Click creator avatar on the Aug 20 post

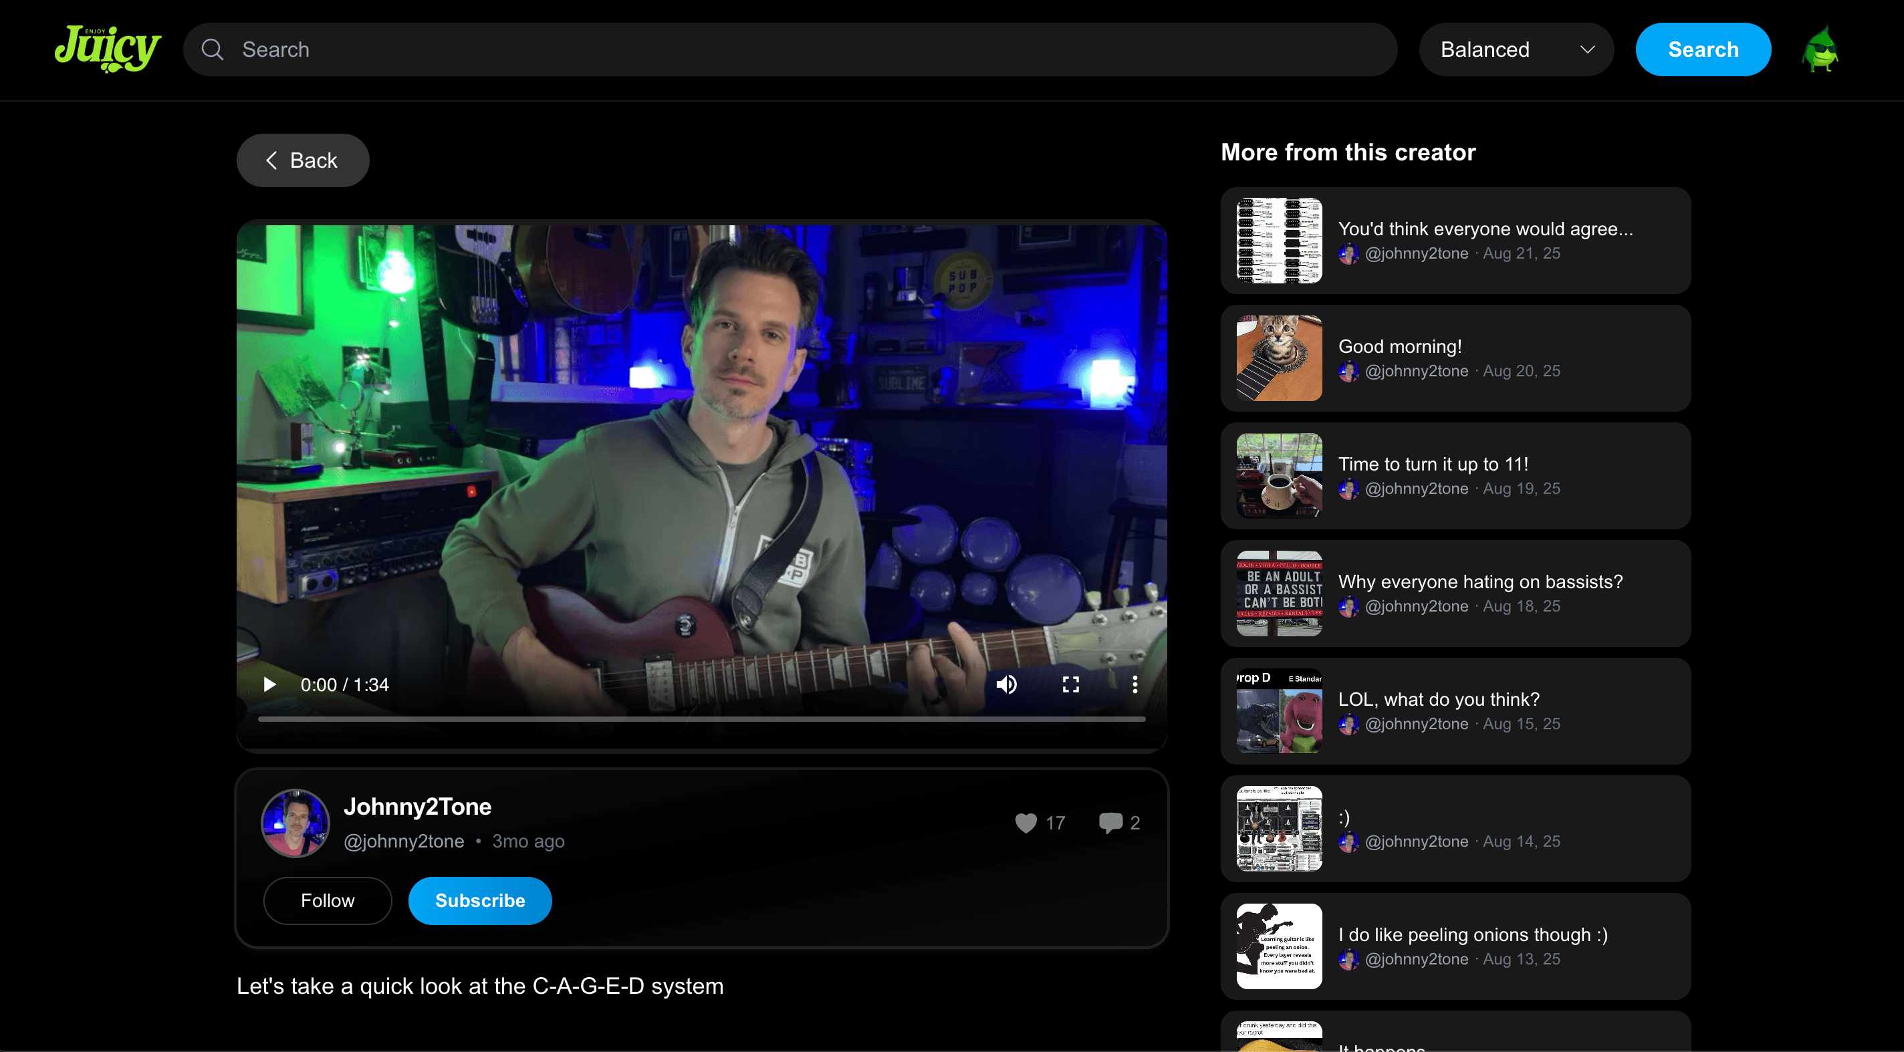pyautogui.click(x=1348, y=371)
